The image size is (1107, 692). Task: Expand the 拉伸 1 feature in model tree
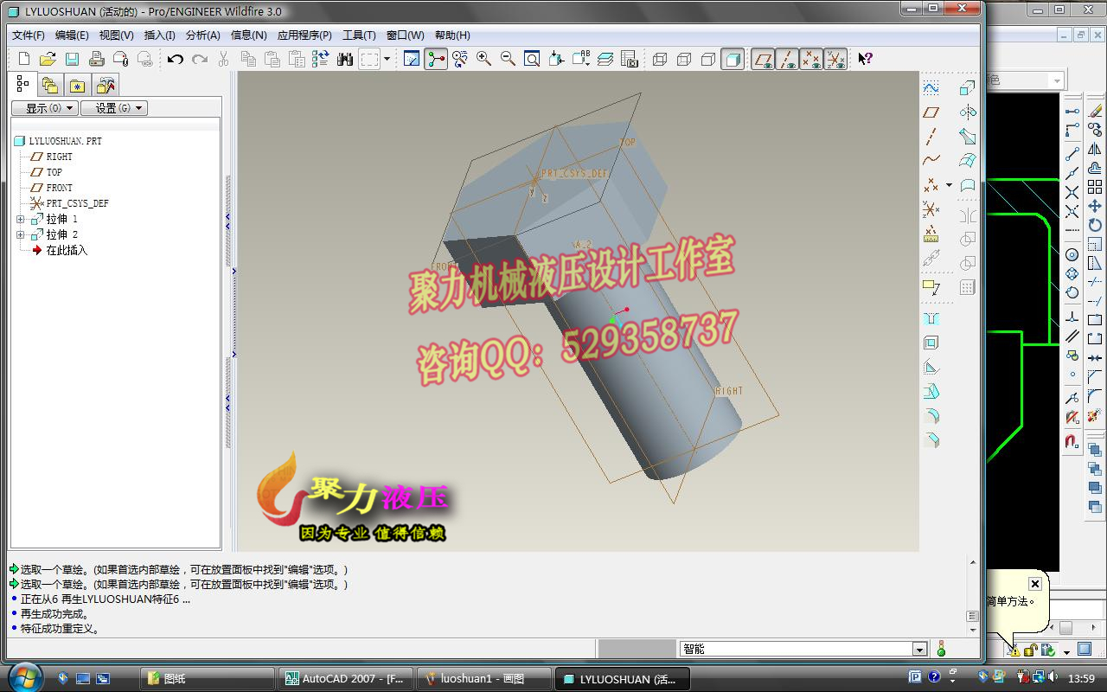tap(20, 219)
